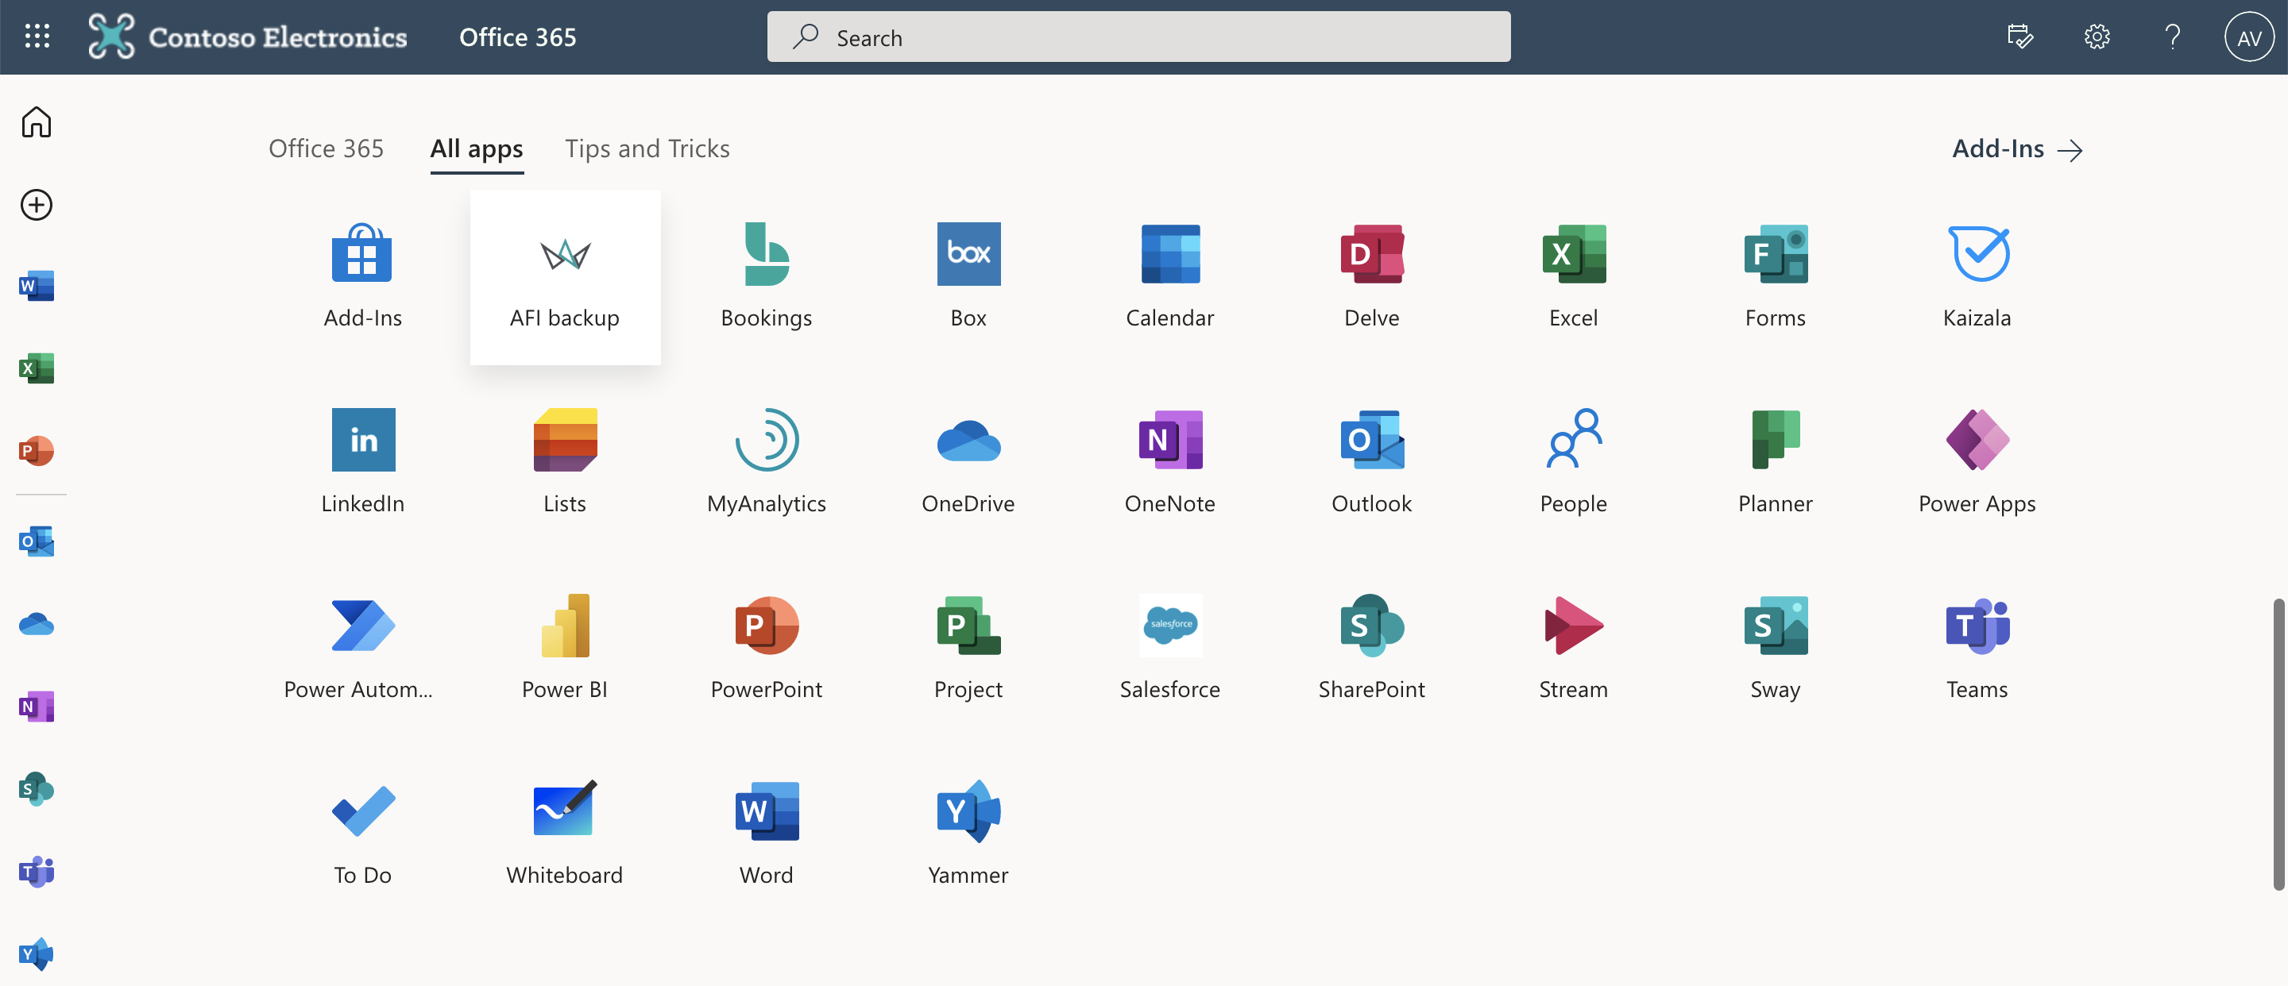Viewport: 2288px width, 986px height.
Task: Open the Add-Ins store app
Action: (x=362, y=276)
